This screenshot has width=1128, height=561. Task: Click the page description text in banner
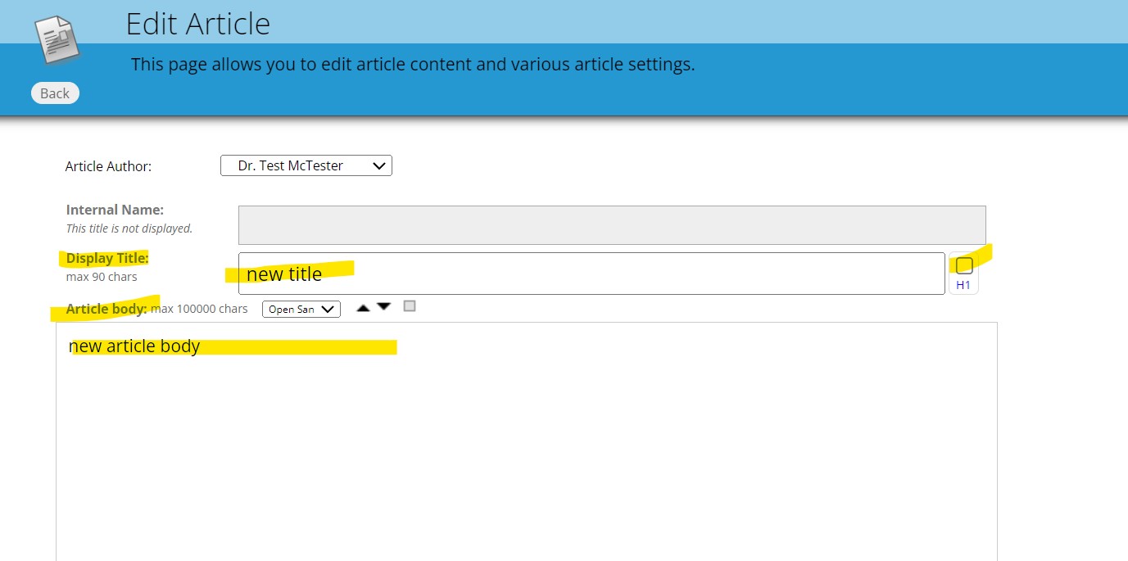click(x=413, y=64)
